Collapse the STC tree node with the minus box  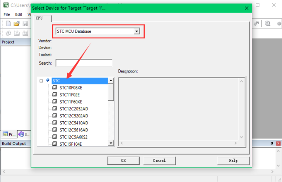tap(41, 81)
